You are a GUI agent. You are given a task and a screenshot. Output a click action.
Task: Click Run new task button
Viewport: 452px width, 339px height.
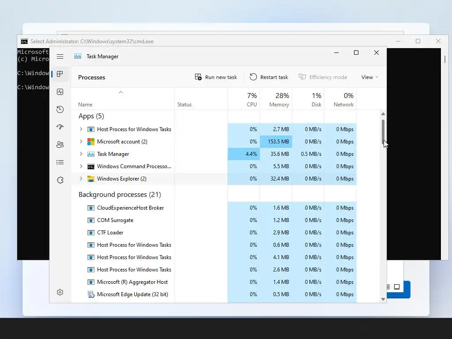click(x=215, y=77)
